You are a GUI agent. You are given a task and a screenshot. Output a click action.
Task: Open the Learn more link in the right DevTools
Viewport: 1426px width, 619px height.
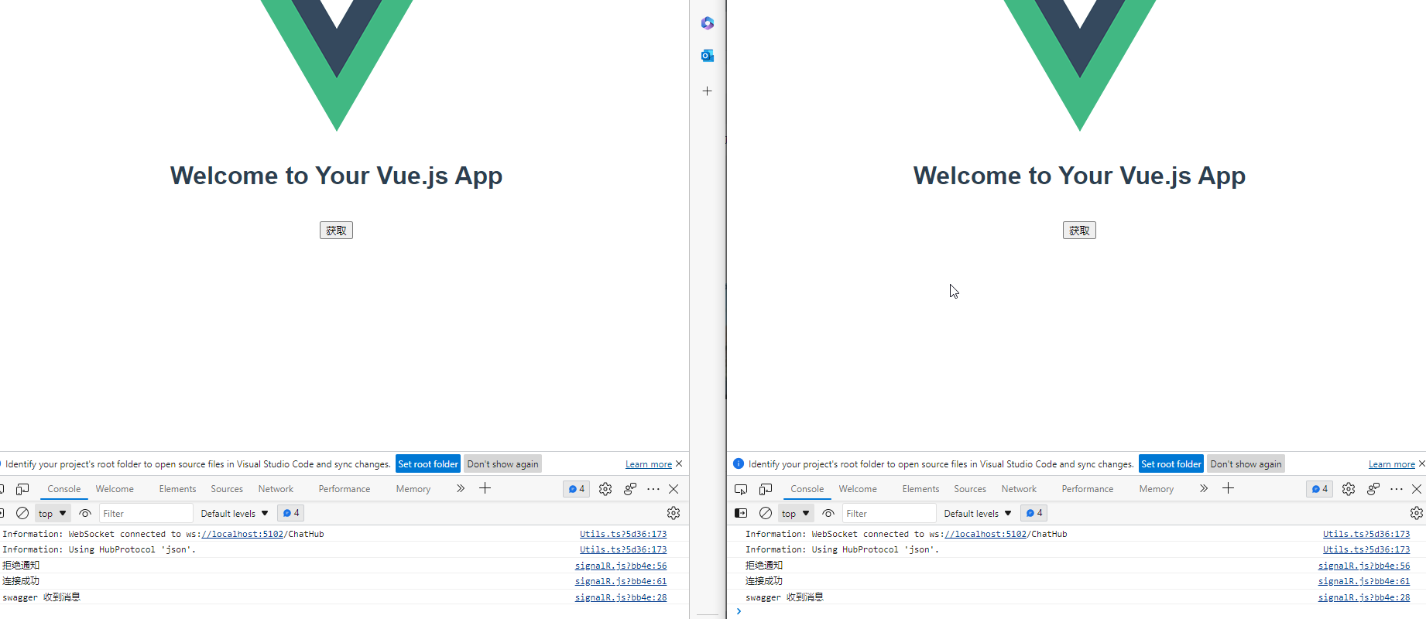point(1392,464)
